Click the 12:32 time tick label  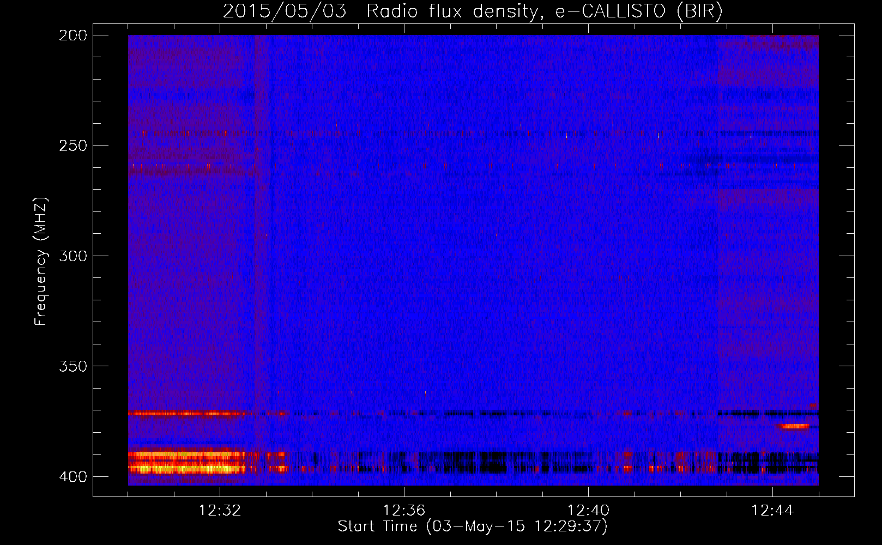tap(220, 511)
